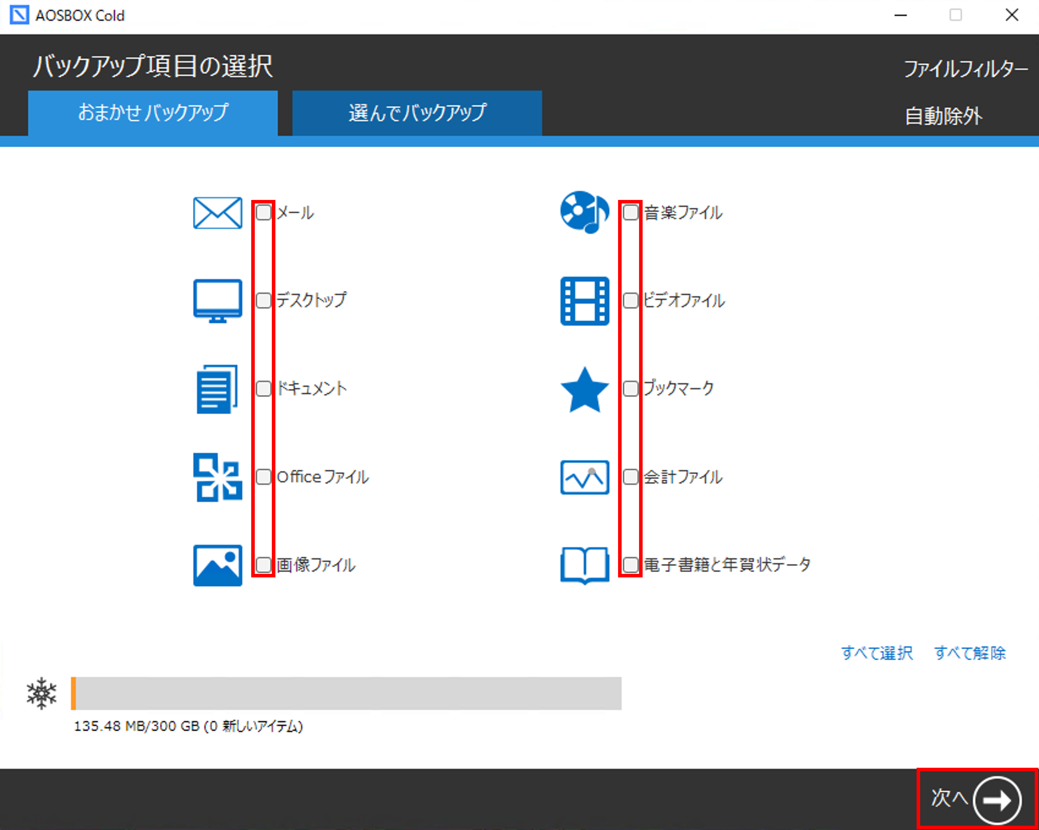Enable the メール checkbox
1039x830 pixels.
tap(264, 212)
